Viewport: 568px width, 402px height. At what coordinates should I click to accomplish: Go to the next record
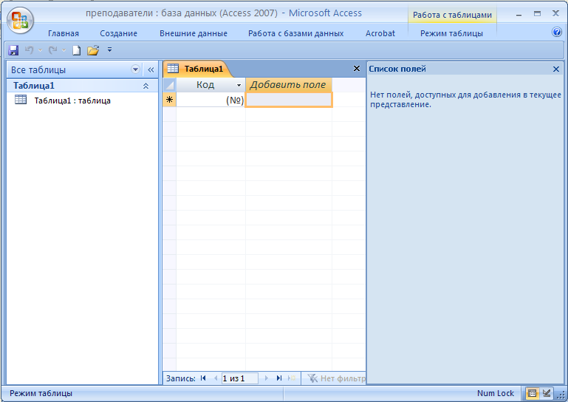point(267,378)
